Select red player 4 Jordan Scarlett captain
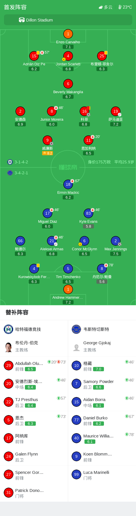Viewport: 136px width, 516px height. [68, 56]
